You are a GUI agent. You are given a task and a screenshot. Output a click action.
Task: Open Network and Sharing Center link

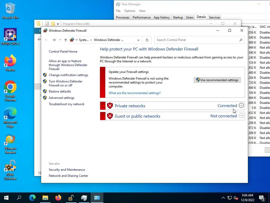pos(68,176)
